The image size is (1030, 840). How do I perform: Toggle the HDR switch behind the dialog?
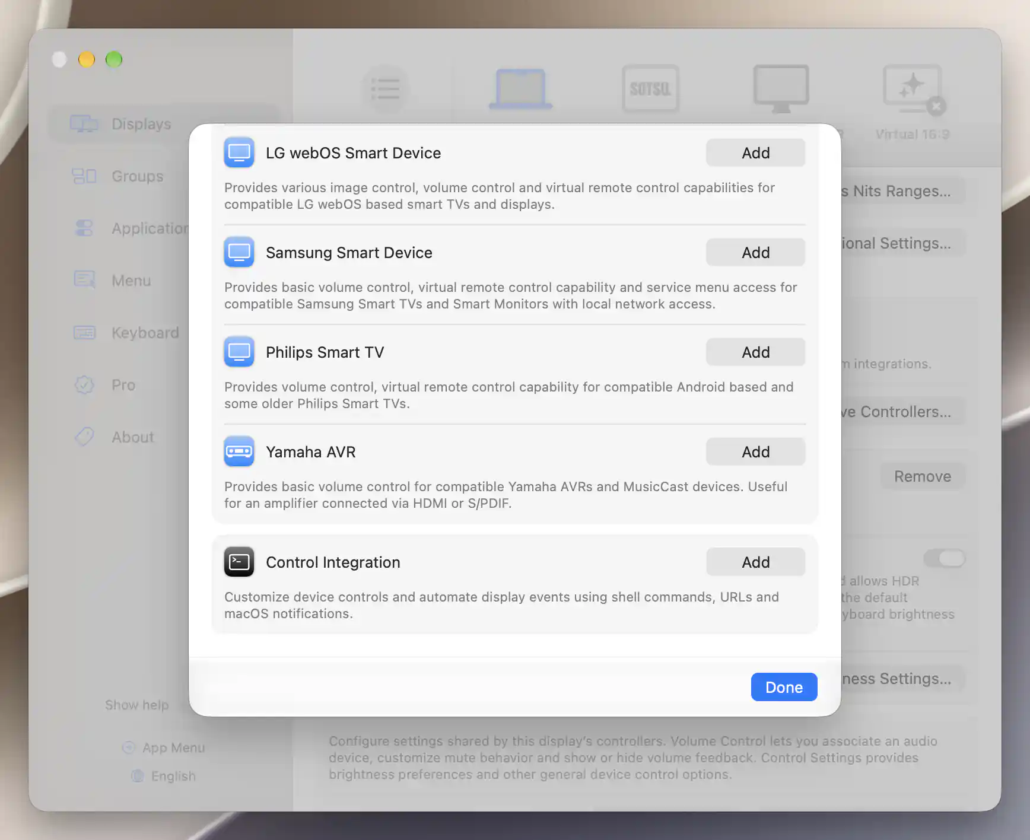click(945, 558)
